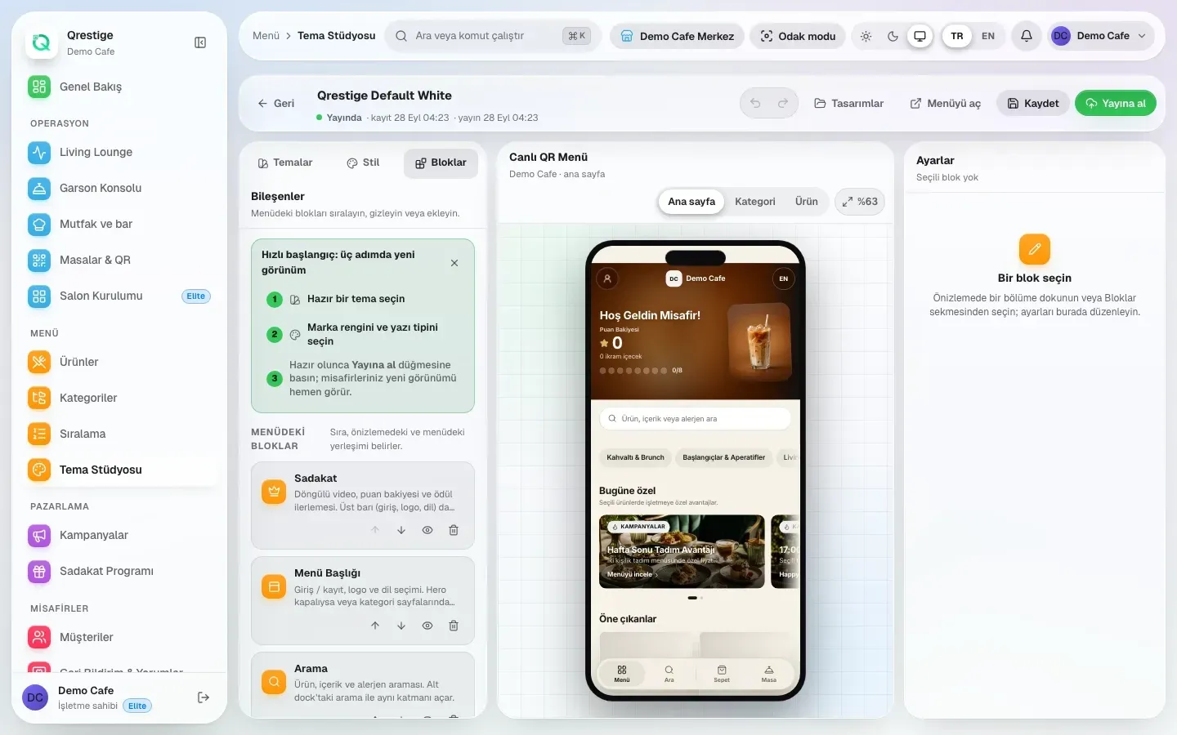Viewport: 1177px width, 735px height.
Task: Move Menü Başlığı block up
Action: (x=375, y=626)
